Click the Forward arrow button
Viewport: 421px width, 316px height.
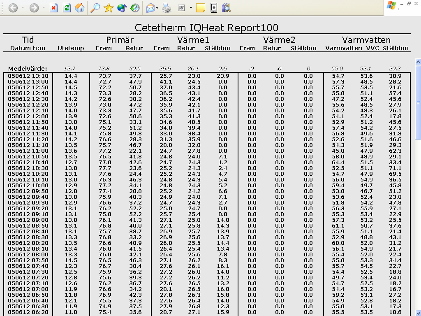[34, 8]
